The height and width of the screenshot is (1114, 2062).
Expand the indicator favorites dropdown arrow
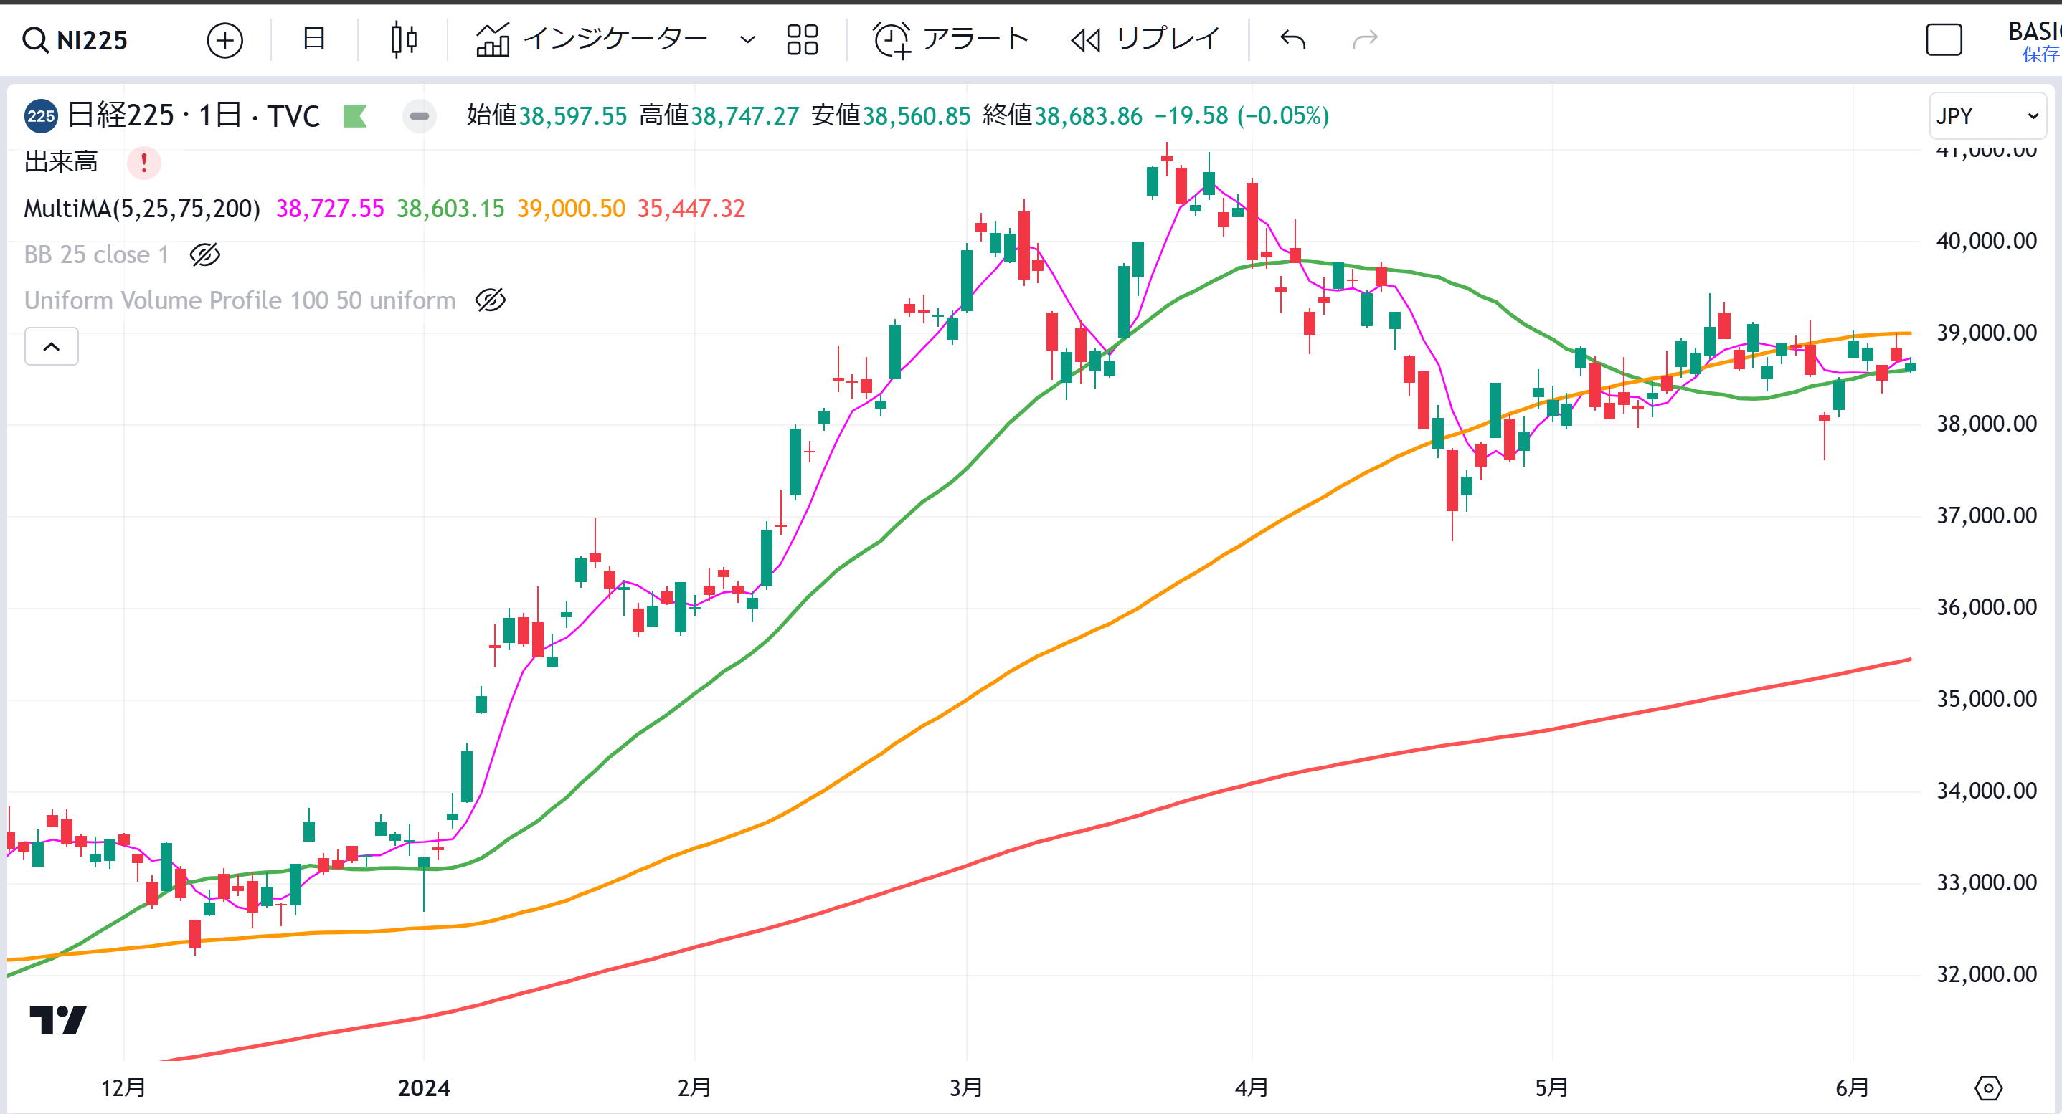[747, 39]
